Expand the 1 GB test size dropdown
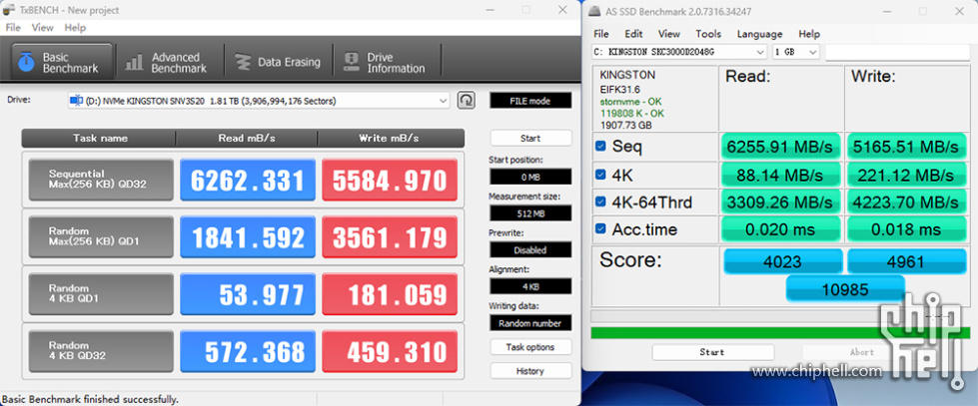This screenshot has height=406, width=978. (x=813, y=52)
